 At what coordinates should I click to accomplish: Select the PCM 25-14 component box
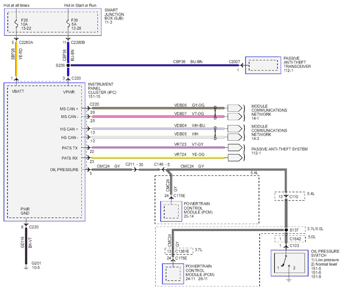click(x=171, y=211)
